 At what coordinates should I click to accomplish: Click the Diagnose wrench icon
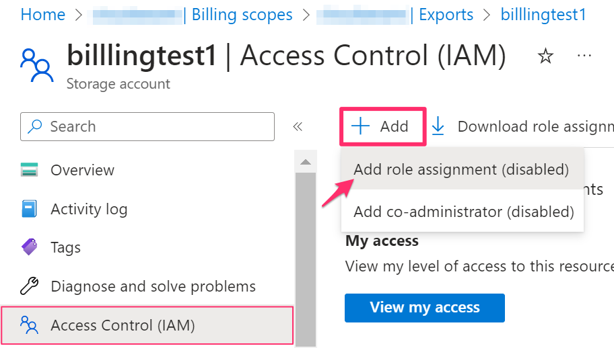[30, 287]
